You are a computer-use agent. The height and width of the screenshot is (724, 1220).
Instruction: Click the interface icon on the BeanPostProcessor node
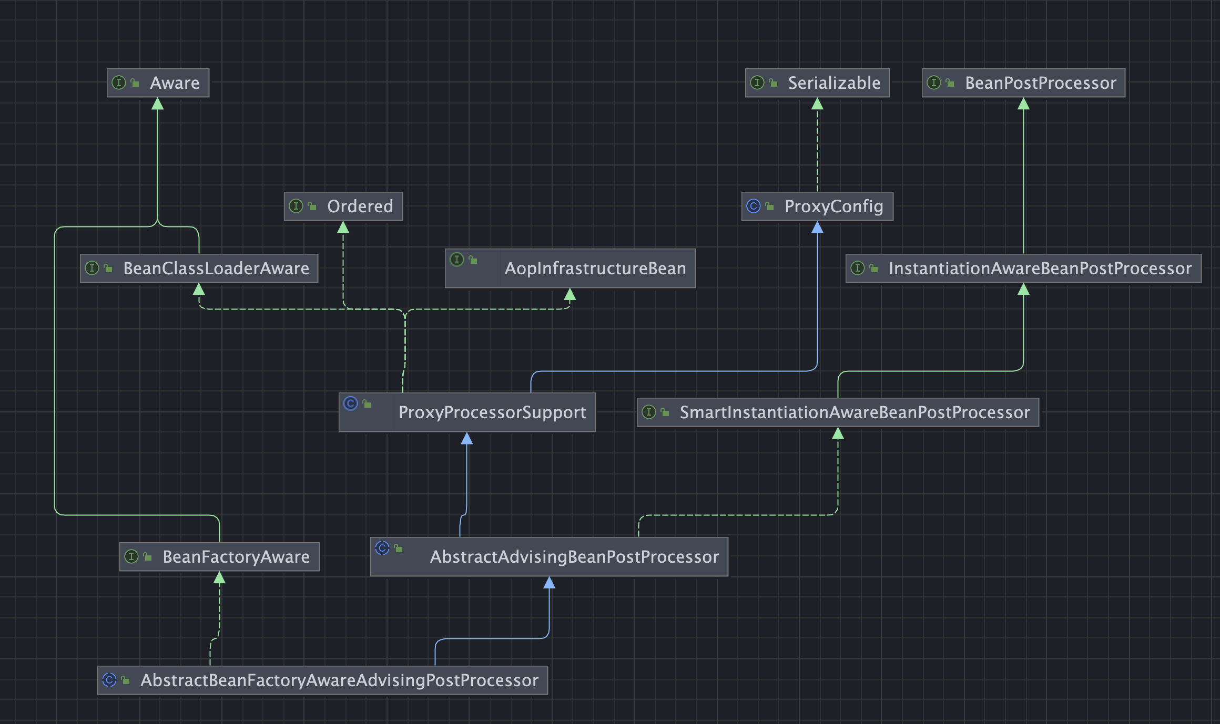click(933, 83)
